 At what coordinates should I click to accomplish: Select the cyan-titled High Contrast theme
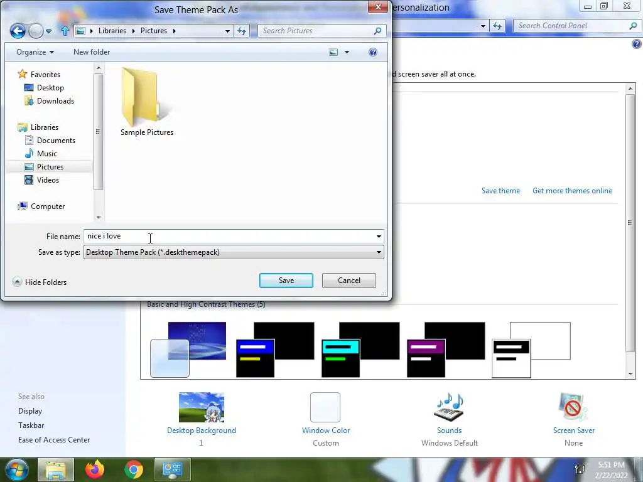point(360,350)
